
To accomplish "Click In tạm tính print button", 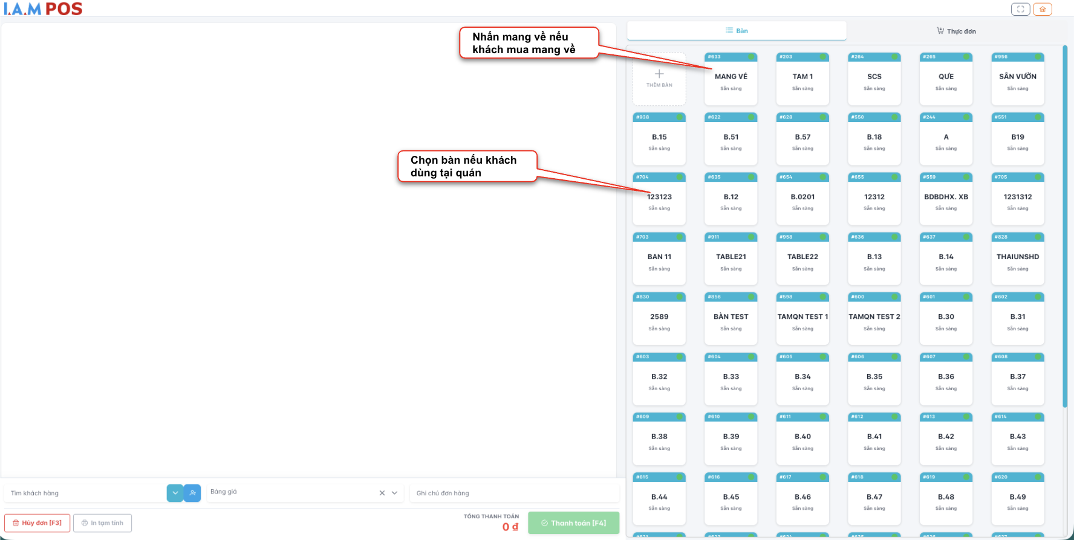I will click(x=102, y=523).
